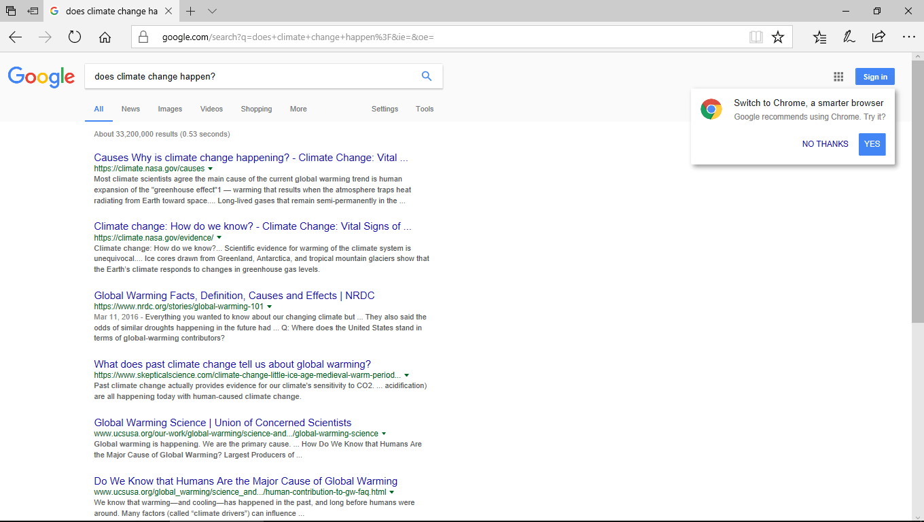The height and width of the screenshot is (522, 924).
Task: Go back to the previous page
Action: (x=15, y=37)
